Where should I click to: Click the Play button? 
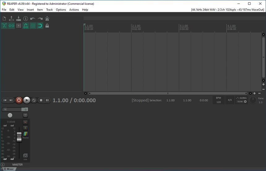pos(27,100)
